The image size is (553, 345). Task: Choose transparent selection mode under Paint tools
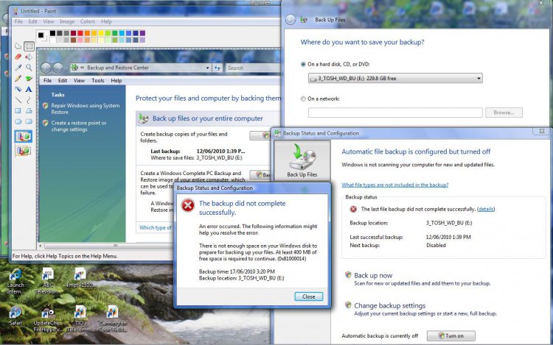point(24,151)
